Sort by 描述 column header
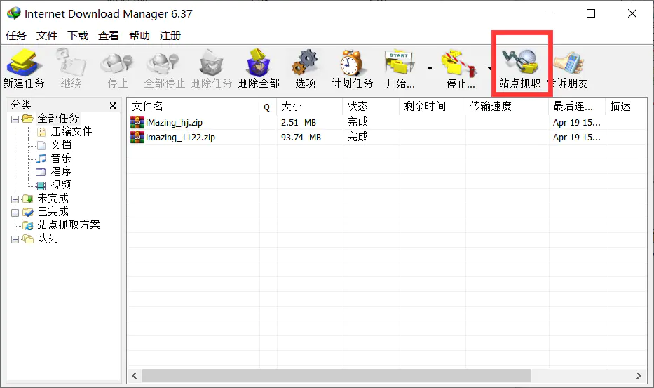The width and height of the screenshot is (654, 388). (626, 106)
